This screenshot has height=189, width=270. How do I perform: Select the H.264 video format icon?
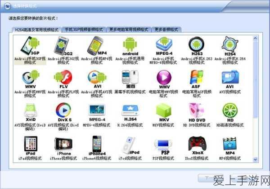(x=130, y=113)
